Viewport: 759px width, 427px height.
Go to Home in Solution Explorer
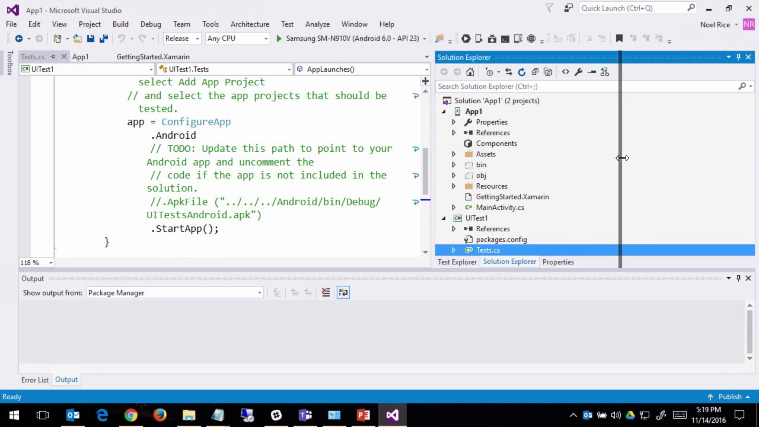tap(470, 72)
